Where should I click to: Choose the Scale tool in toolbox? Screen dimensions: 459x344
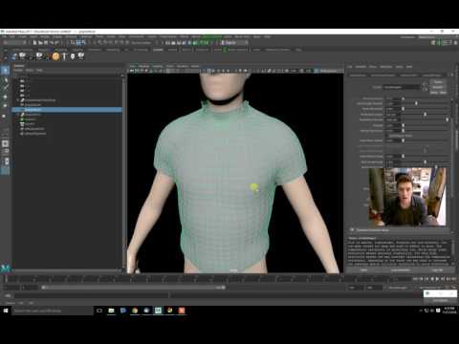[5, 116]
